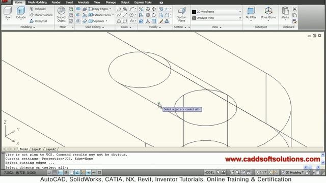Click the 3D Mirror tool icon
This screenshot has width=326, height=183.
(141, 9)
